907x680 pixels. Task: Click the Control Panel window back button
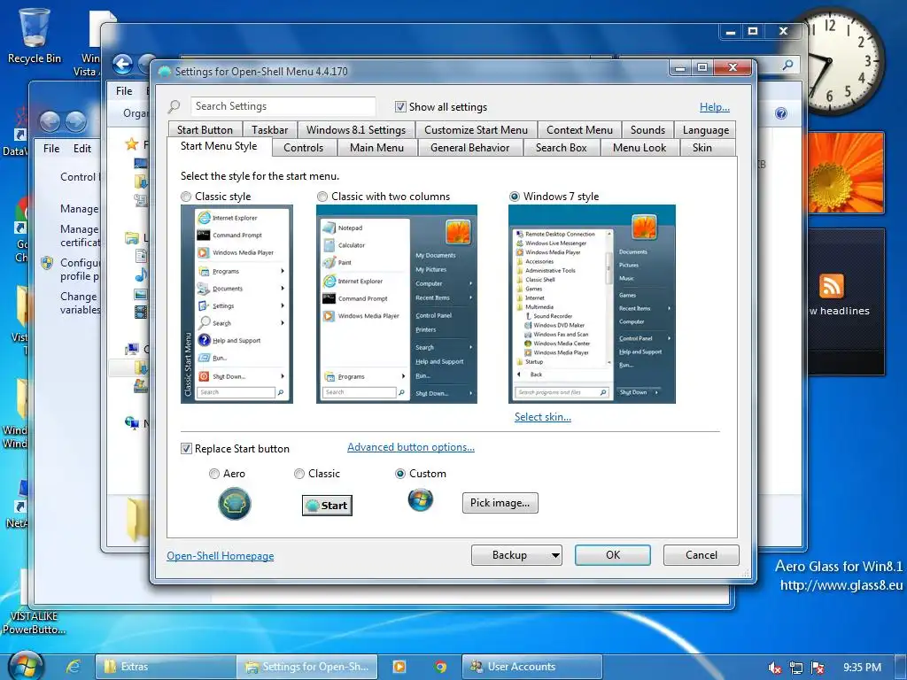point(50,121)
